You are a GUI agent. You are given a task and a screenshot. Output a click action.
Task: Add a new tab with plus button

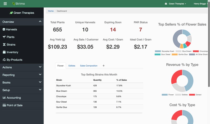[x=103, y=66]
